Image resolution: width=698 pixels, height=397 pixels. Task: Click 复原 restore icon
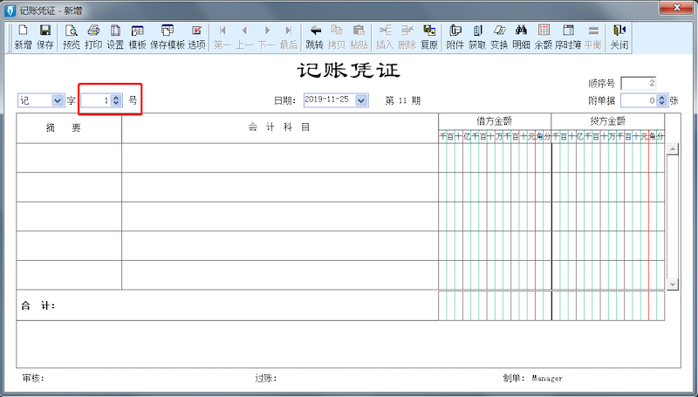[429, 38]
